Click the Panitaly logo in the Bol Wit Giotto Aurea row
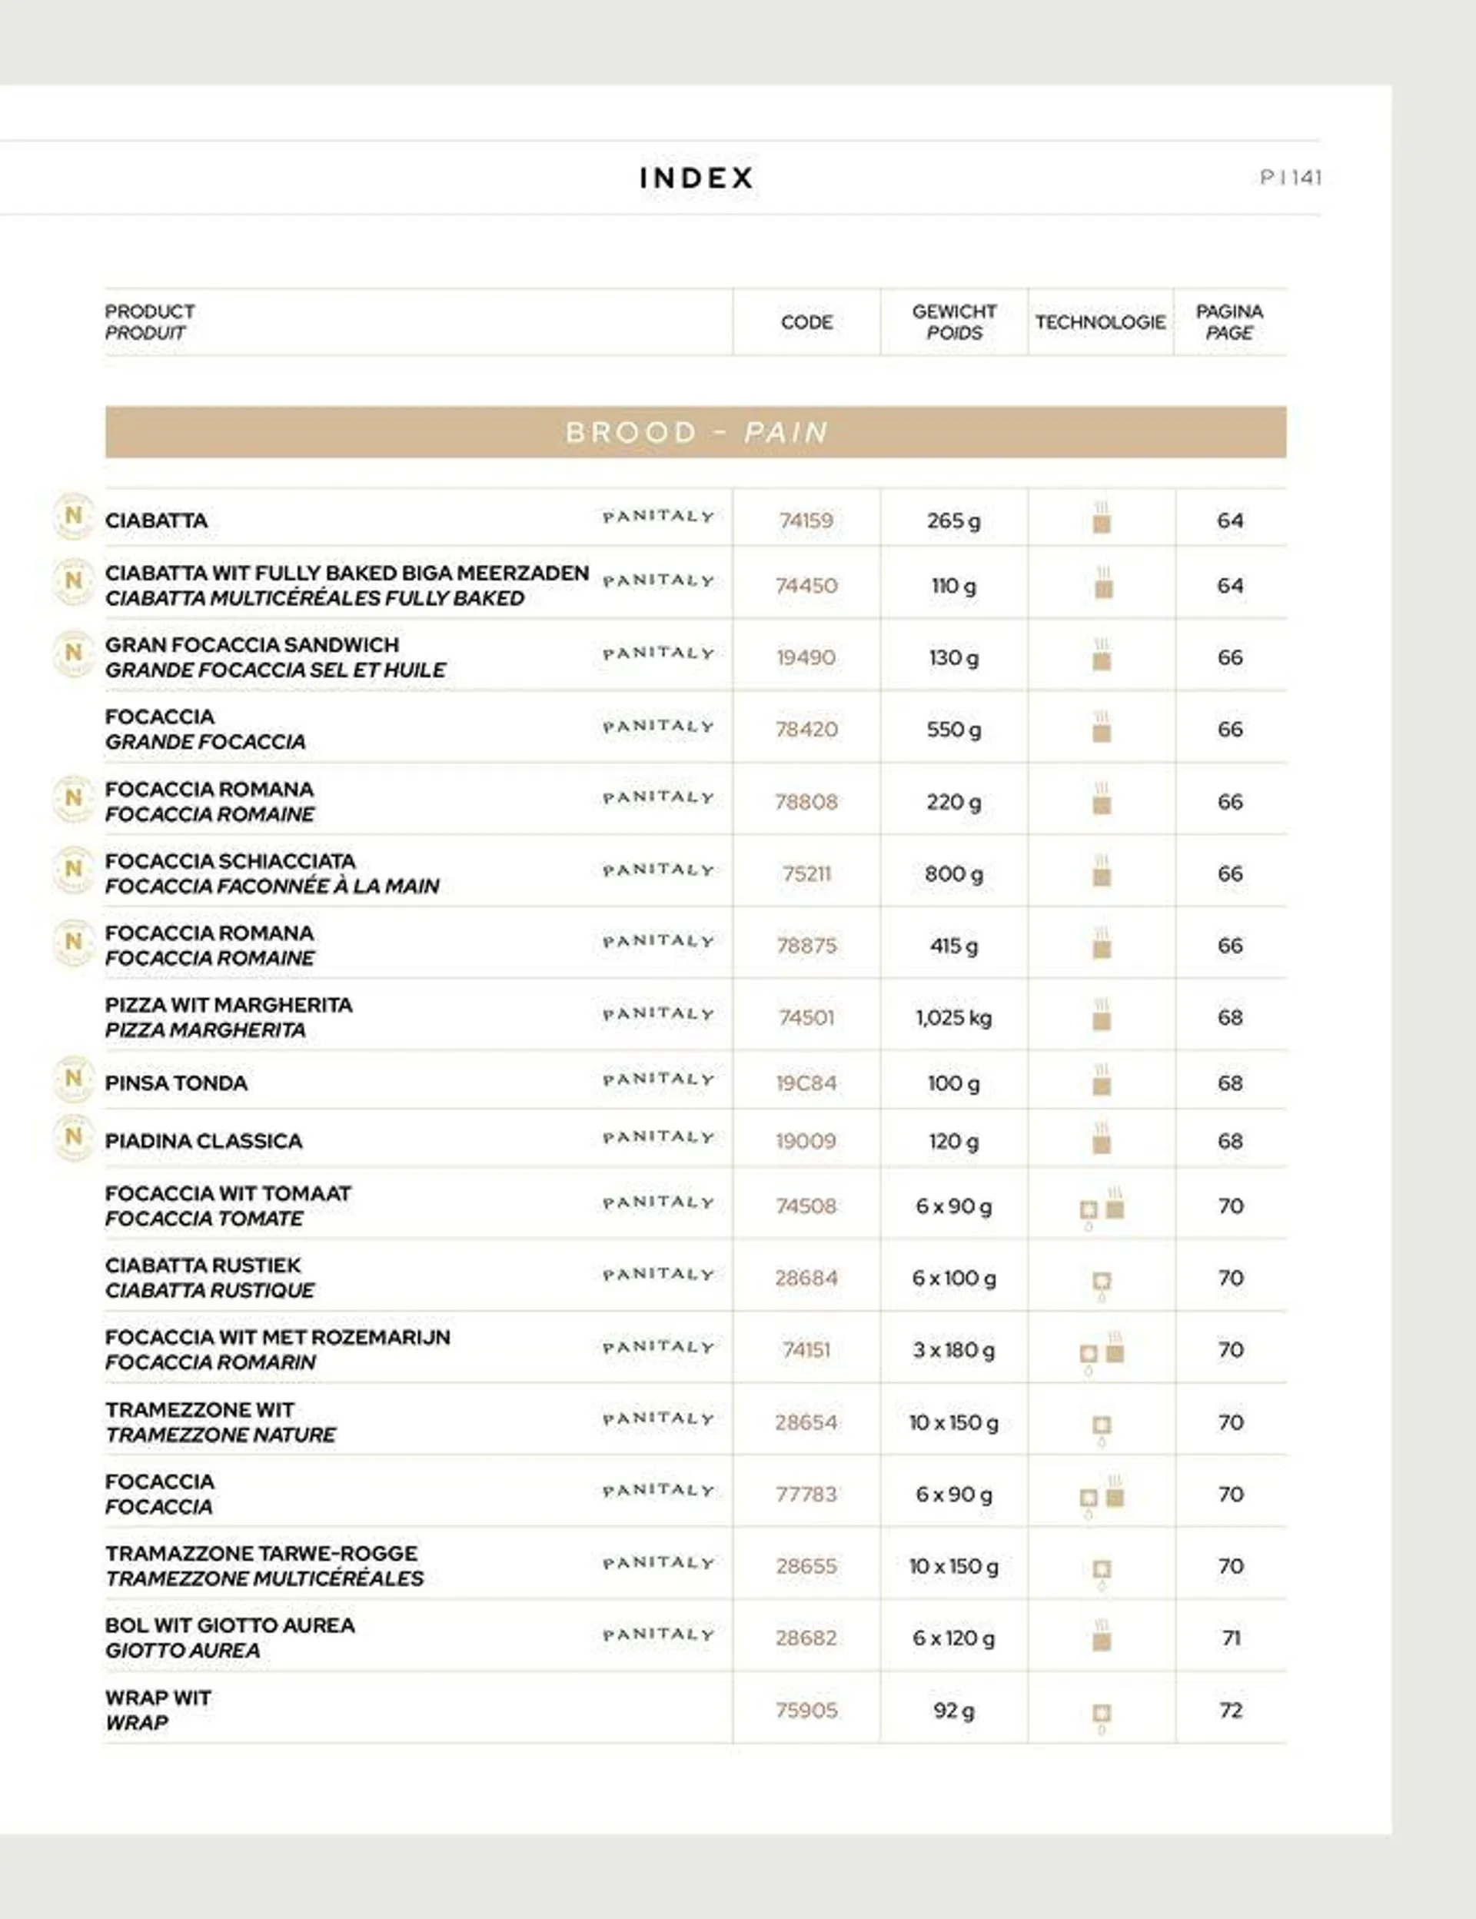1476x1919 pixels. click(658, 1635)
